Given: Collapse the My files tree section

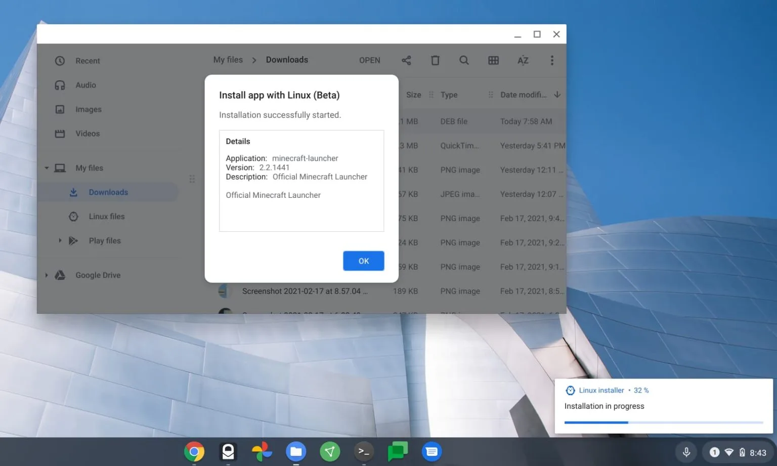Looking at the screenshot, I should tap(47, 167).
